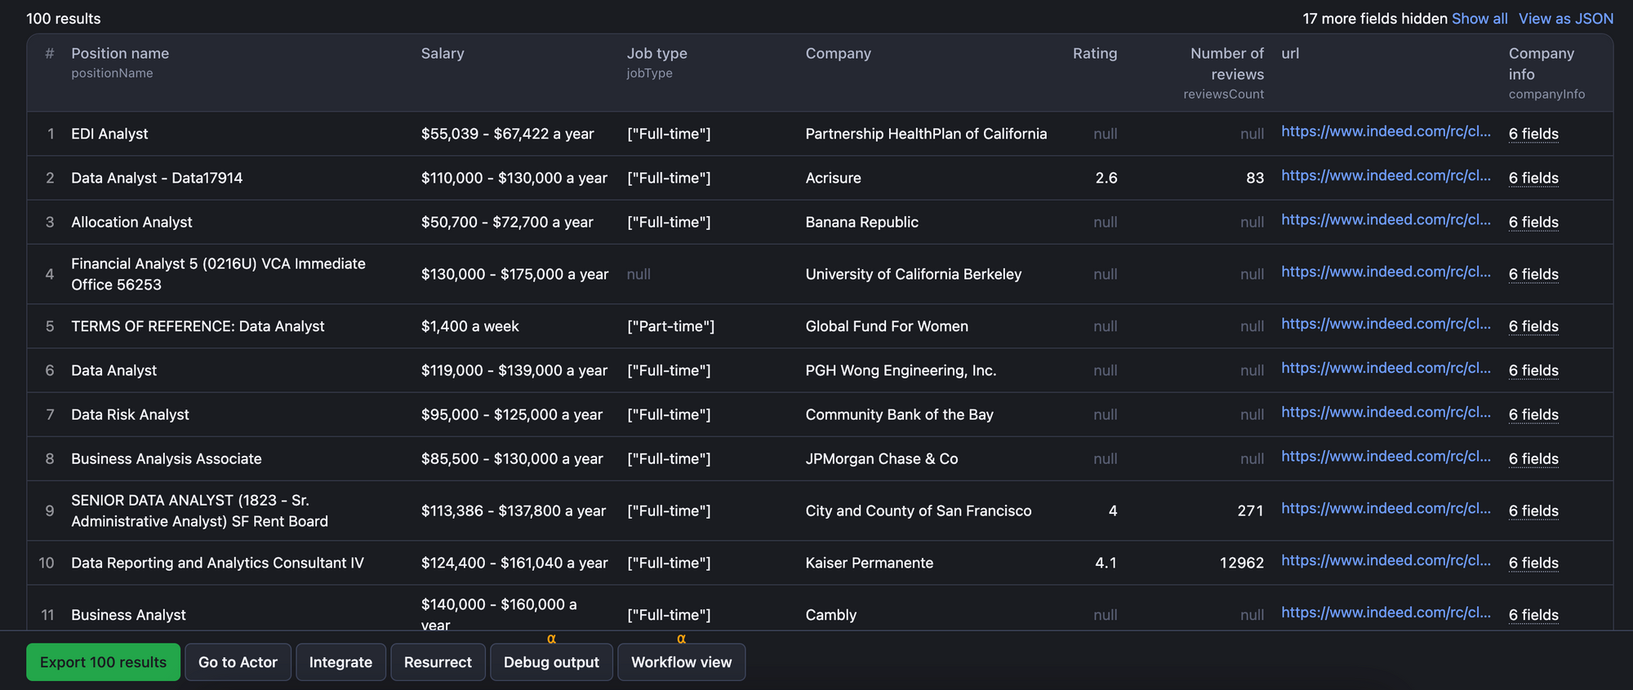Click the 271 reviews count cell
1633x690 pixels.
pos(1250,511)
